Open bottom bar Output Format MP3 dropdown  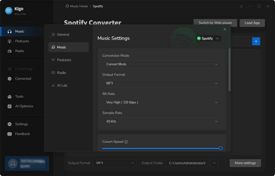coord(114,163)
